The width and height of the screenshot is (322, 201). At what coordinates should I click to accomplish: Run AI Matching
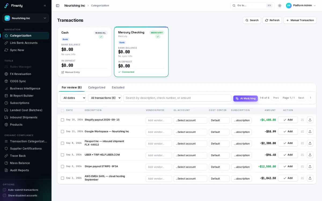coord(246,98)
